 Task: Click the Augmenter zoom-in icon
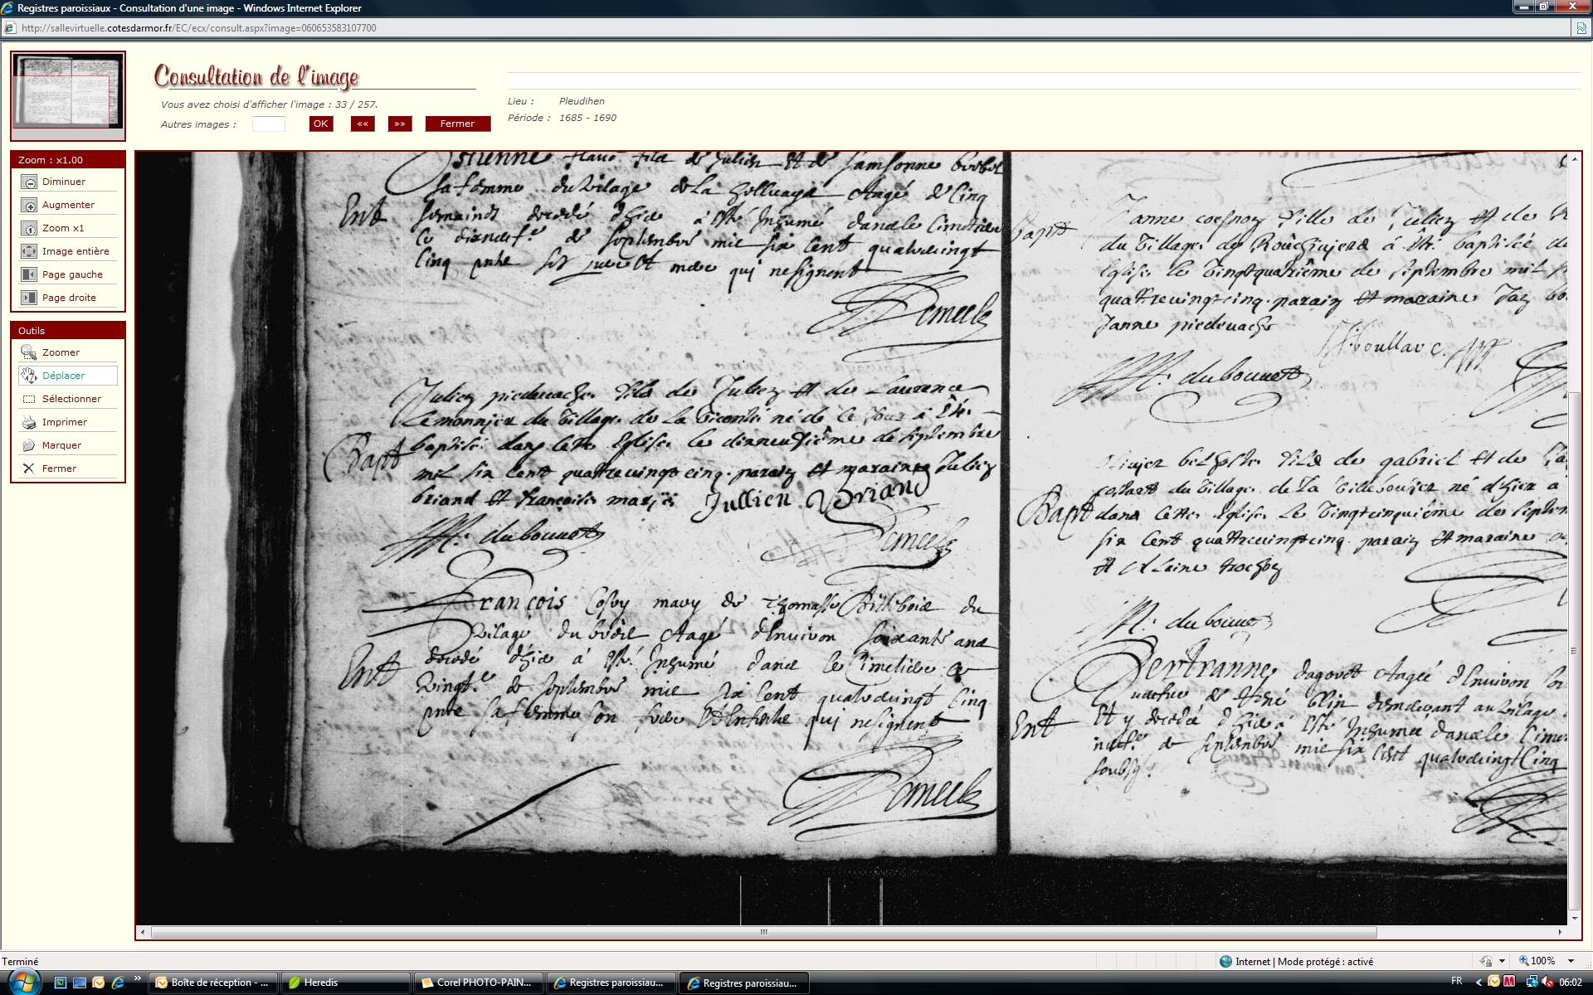[x=29, y=206]
